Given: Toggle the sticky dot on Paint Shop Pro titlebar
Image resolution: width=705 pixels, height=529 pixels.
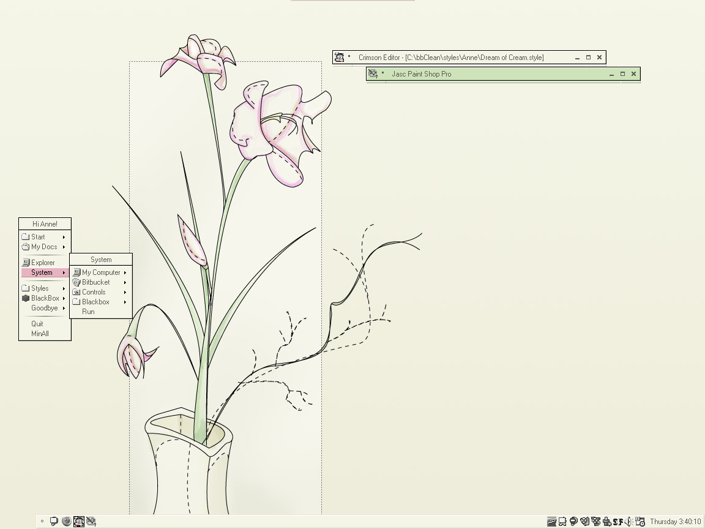Looking at the screenshot, I should pyautogui.click(x=382, y=73).
